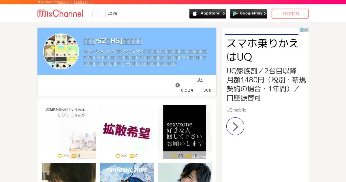Image resolution: width=346 pixels, height=182 pixels.
Task: Close the UQ advertisement with X
Action: (306, 30)
